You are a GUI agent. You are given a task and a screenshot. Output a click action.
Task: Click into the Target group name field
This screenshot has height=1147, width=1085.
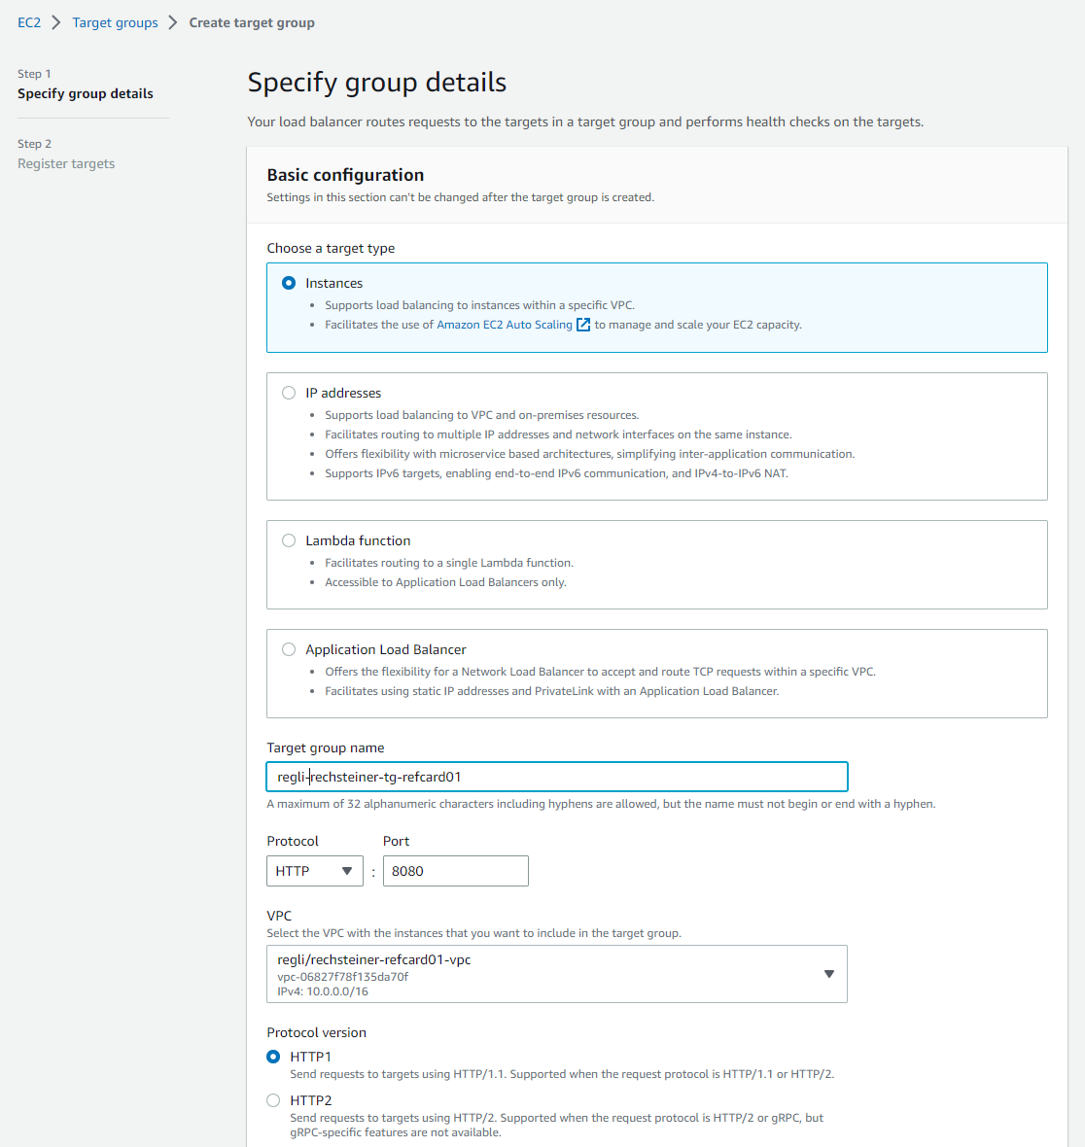pos(556,777)
